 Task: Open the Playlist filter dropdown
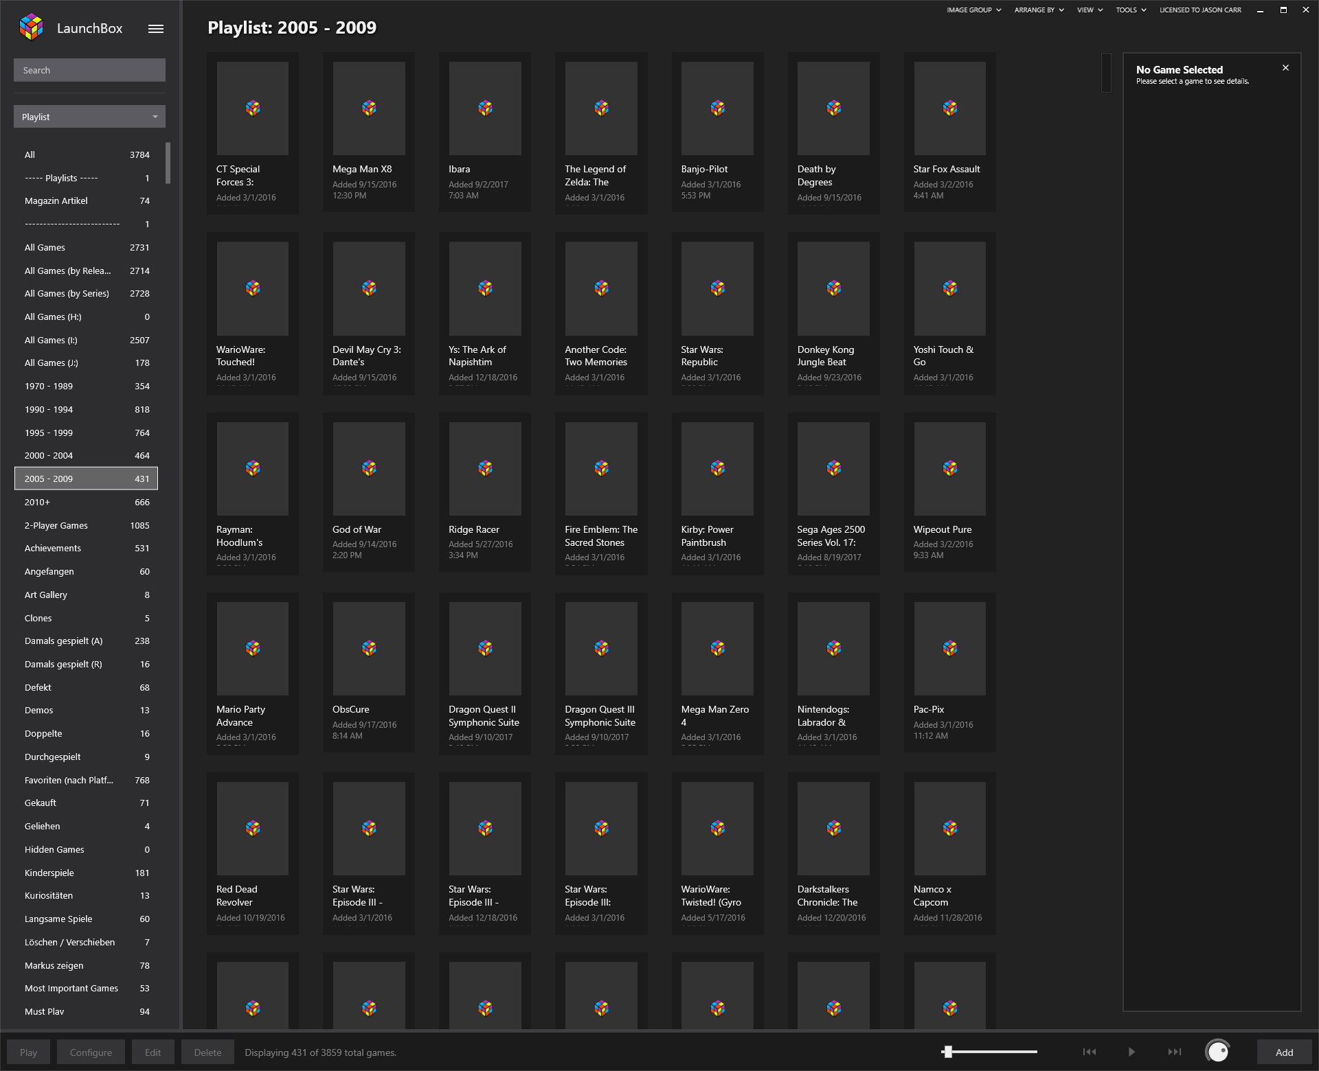pos(89,117)
